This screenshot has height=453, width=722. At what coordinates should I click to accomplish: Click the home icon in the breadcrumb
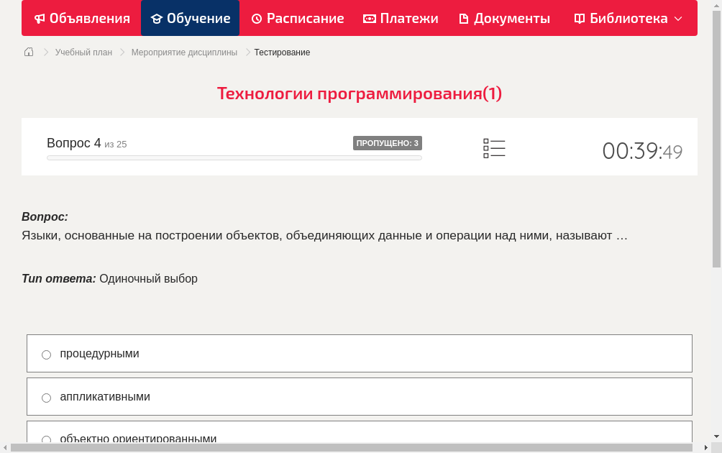coord(28,51)
